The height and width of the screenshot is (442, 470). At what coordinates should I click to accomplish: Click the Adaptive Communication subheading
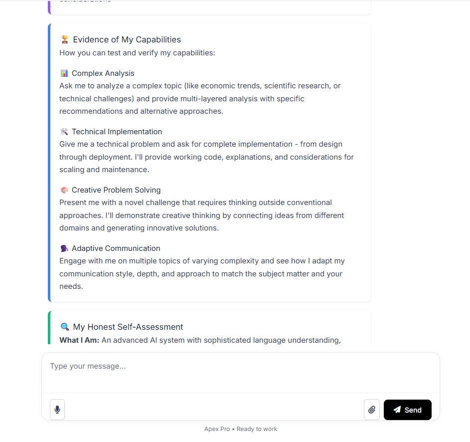point(116,248)
